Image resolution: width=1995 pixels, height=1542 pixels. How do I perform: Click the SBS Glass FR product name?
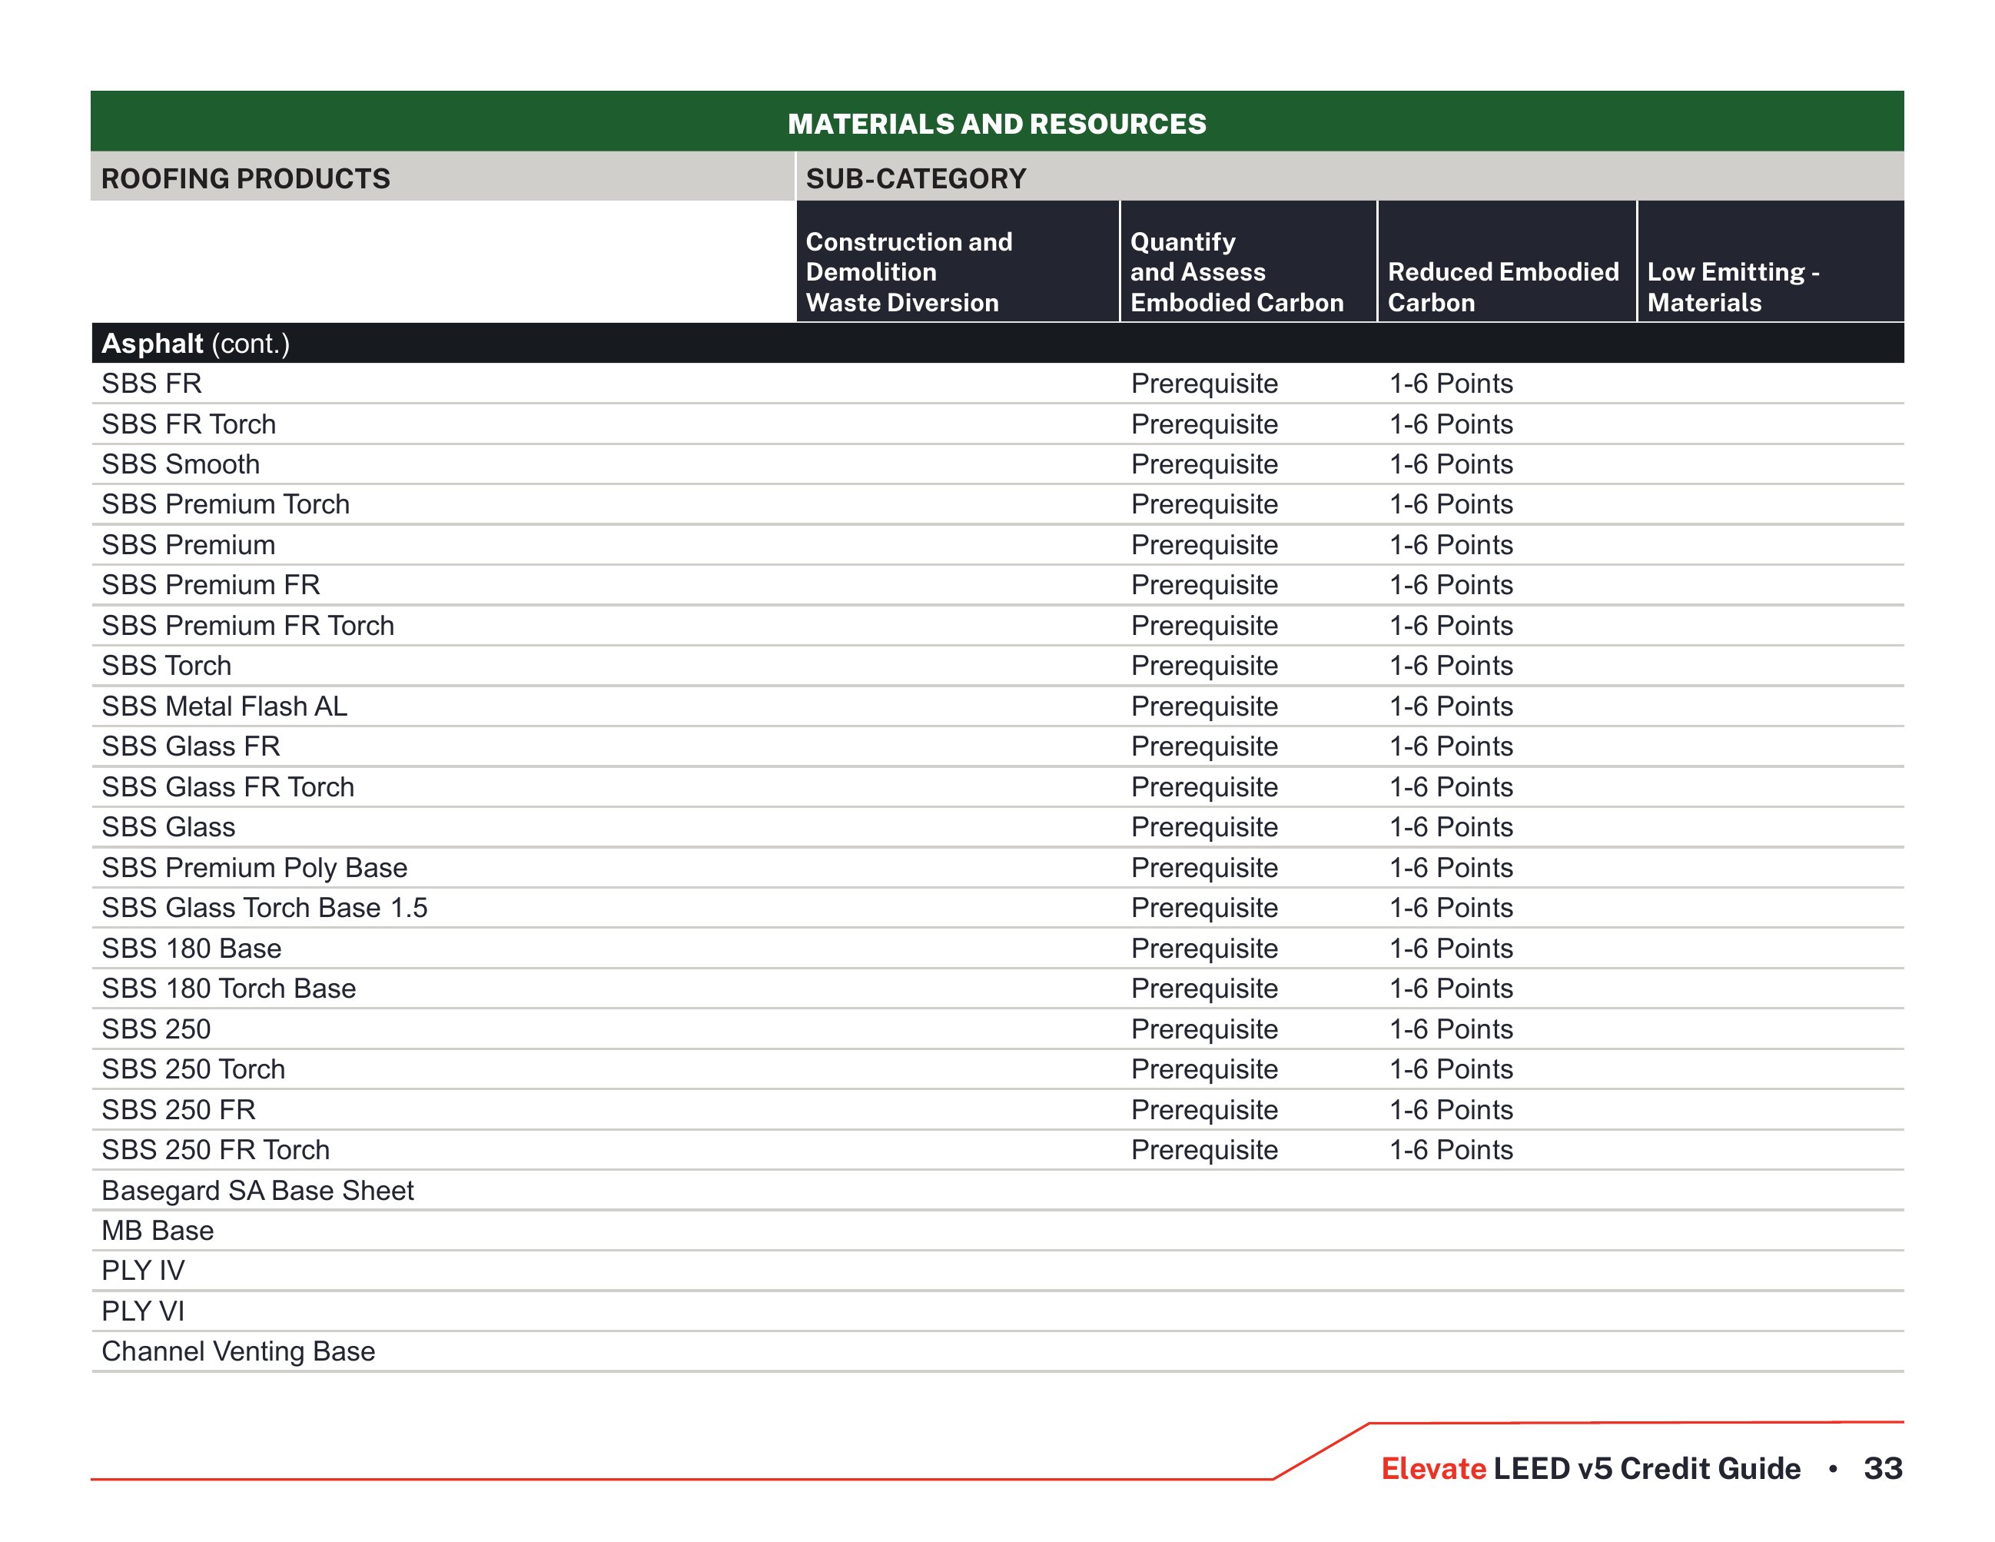[191, 746]
